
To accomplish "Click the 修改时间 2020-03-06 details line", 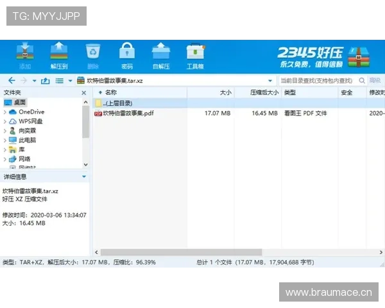I will tap(44, 215).
